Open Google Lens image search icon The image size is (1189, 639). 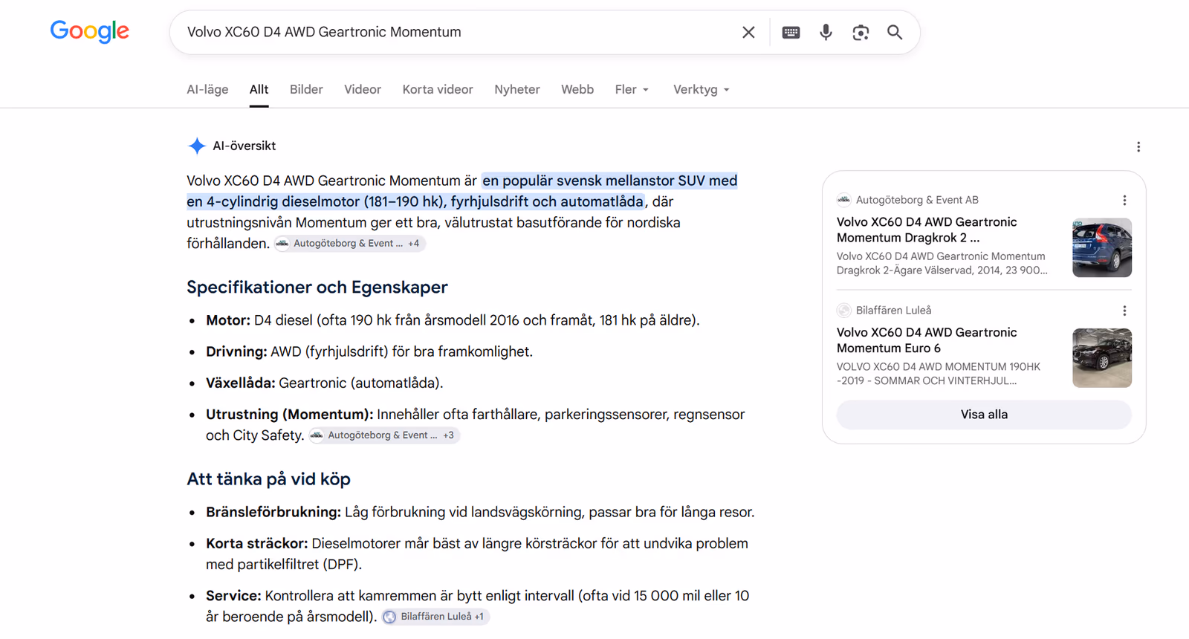861,32
